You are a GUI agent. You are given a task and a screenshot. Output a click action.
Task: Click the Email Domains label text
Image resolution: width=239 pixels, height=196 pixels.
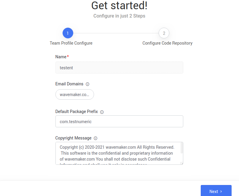[69, 84]
